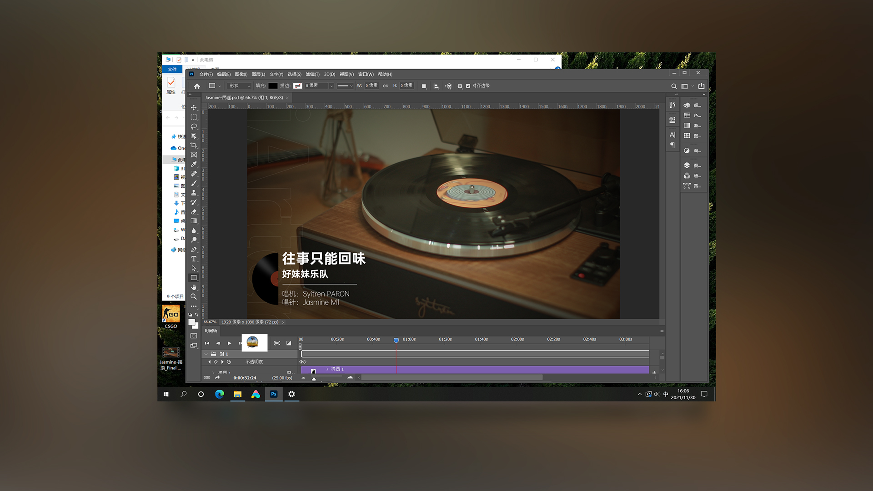This screenshot has height=491, width=873.
Task: Open Microsoft Edge from the taskbar
Action: 220,394
